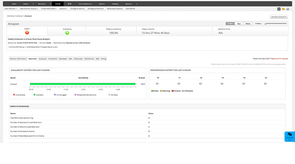295x164 pixels.
Task: Click Total EC2 Instances Running row
Action: (147, 118)
